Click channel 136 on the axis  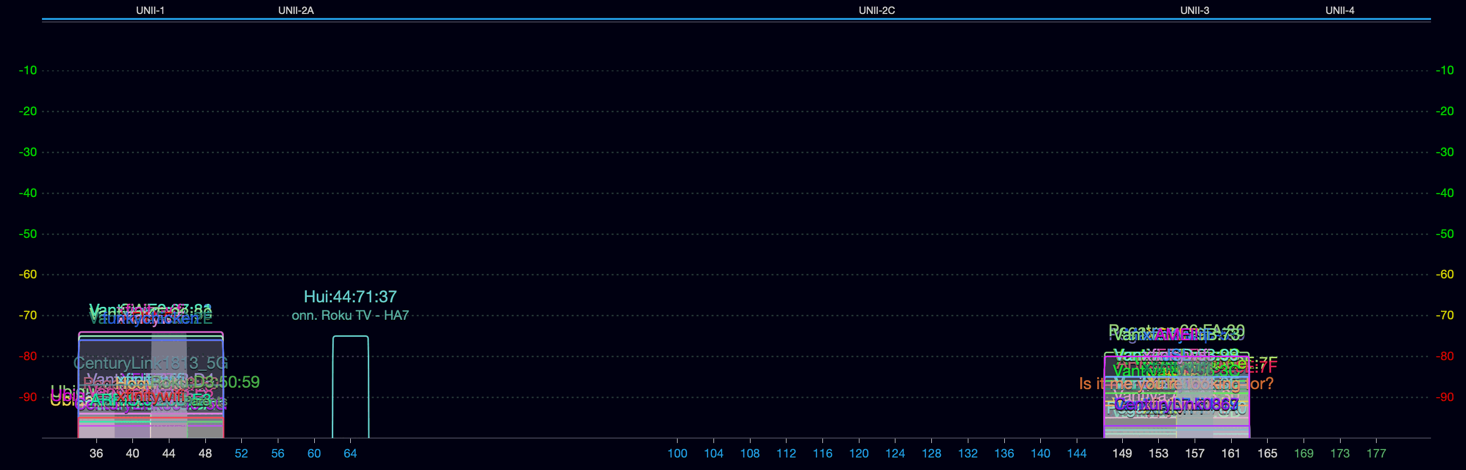tap(1004, 454)
